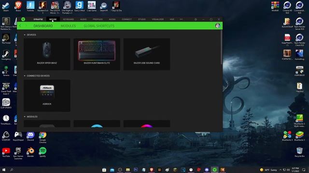Select the Terraria desktop icon
The height and width of the screenshot is (173, 309).
point(6,71)
